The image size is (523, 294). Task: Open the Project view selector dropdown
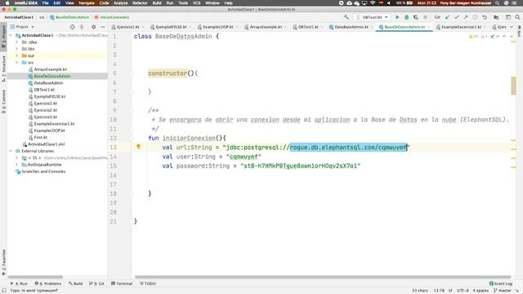23,27
